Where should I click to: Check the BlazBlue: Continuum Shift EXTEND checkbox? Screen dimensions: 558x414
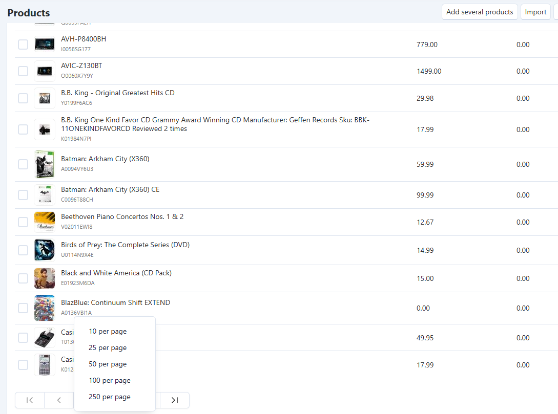23,308
